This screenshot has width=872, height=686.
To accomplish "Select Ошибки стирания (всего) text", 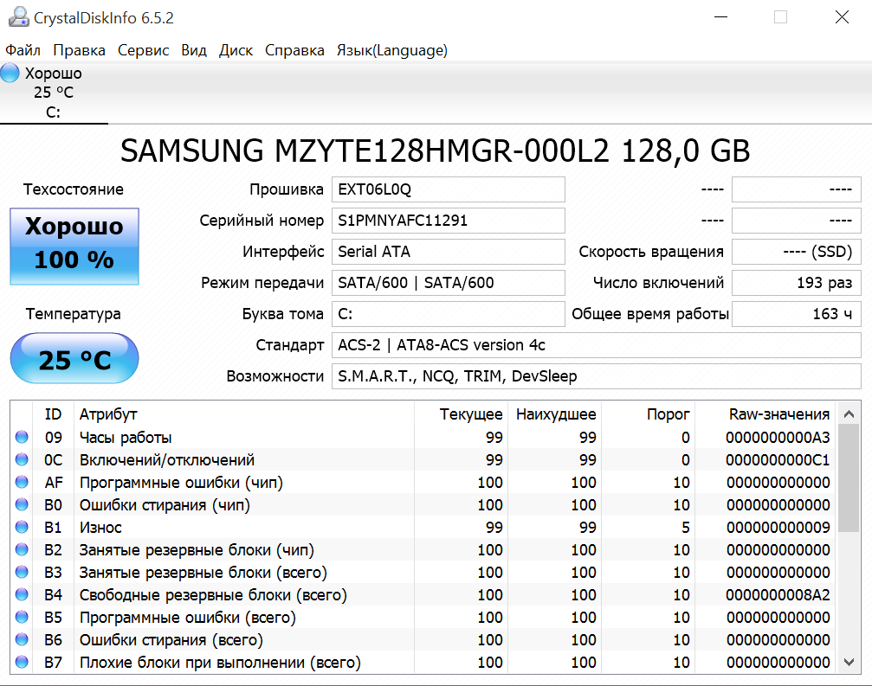I will pos(171,640).
